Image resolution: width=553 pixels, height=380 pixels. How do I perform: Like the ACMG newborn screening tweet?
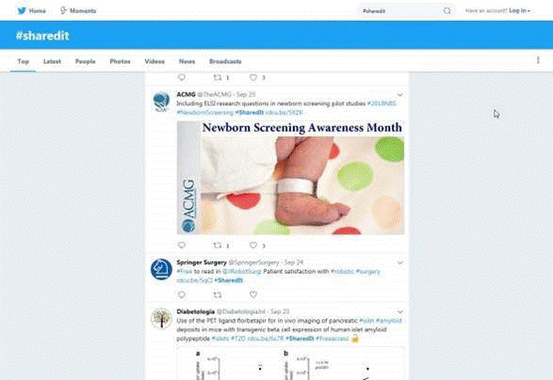pyautogui.click(x=253, y=245)
